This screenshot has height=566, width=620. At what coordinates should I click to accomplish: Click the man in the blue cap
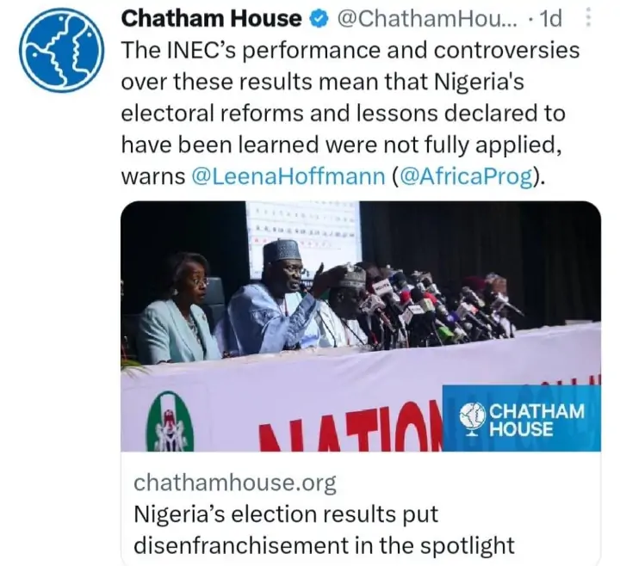tap(280, 297)
